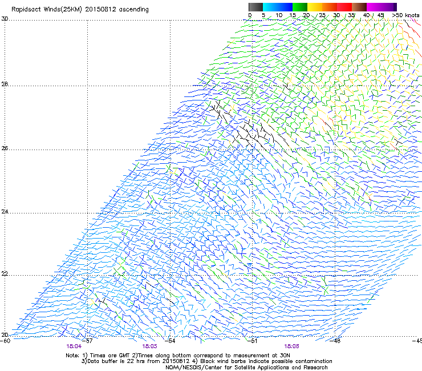Viewport: 422px width, 371px height.
Task: Click the 'Rapidscat Winds(25KM)' title text
Action: [47, 10]
